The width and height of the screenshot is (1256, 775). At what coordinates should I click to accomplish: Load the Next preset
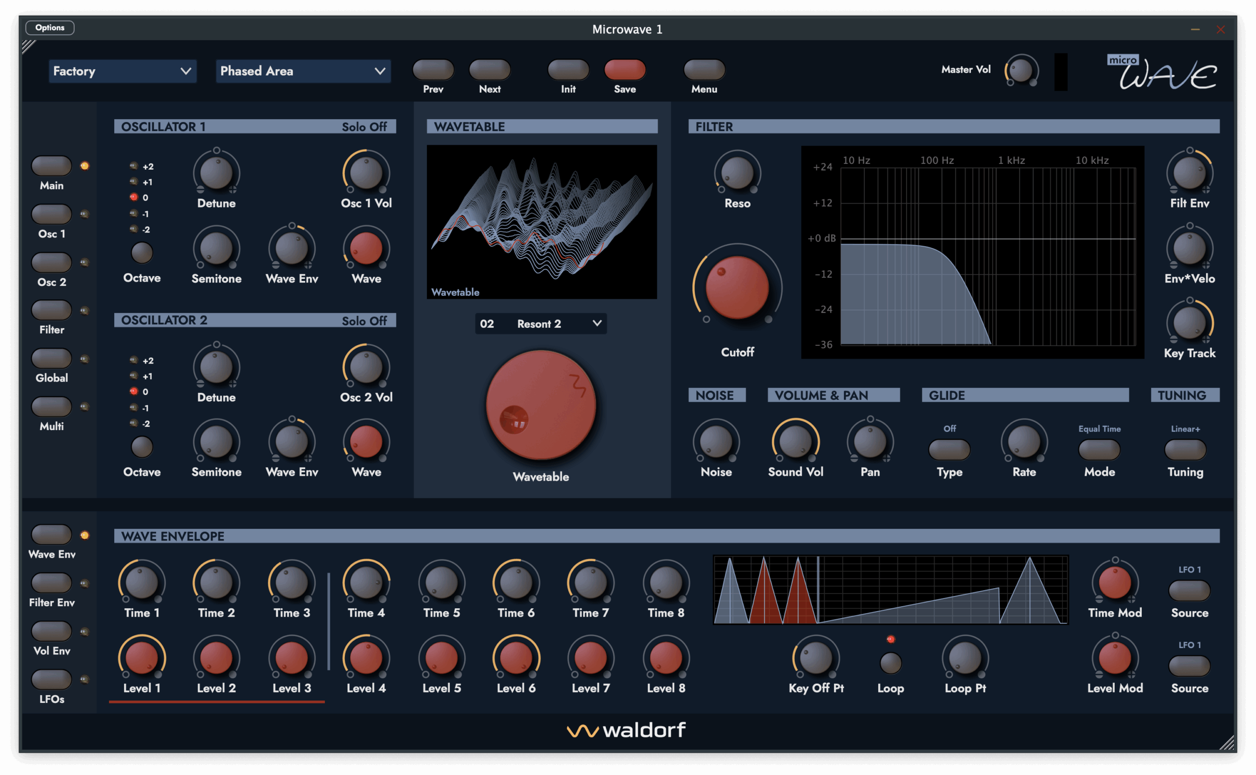[490, 69]
